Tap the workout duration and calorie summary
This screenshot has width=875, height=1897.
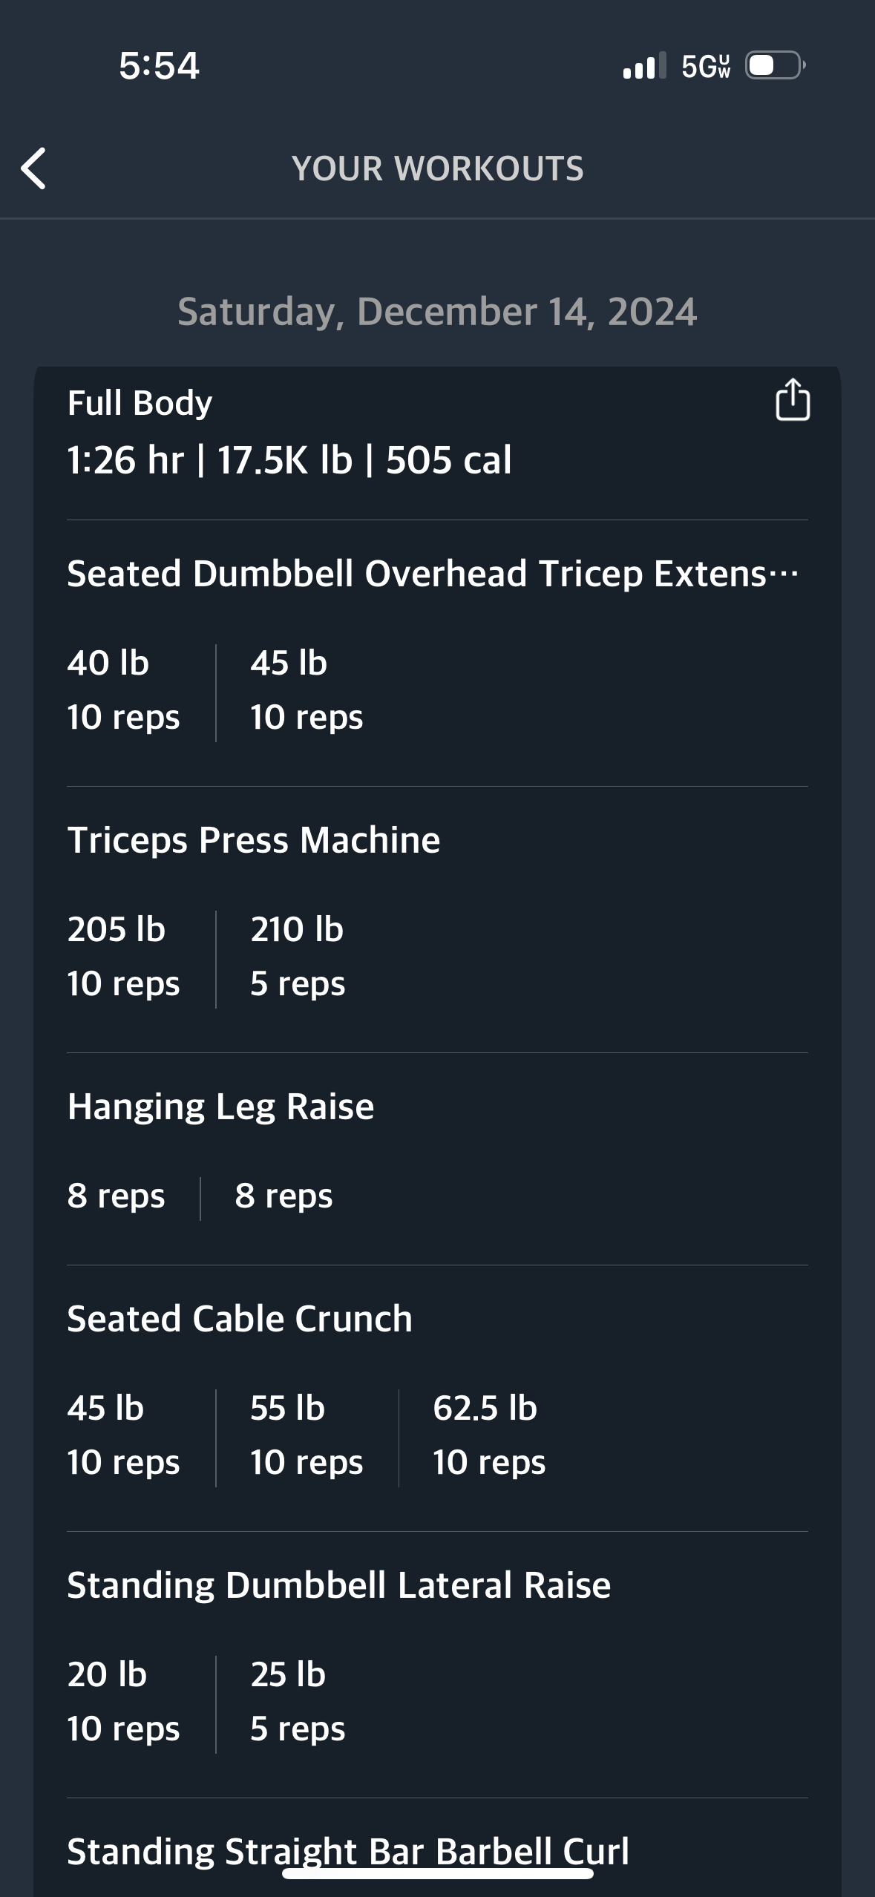click(289, 460)
